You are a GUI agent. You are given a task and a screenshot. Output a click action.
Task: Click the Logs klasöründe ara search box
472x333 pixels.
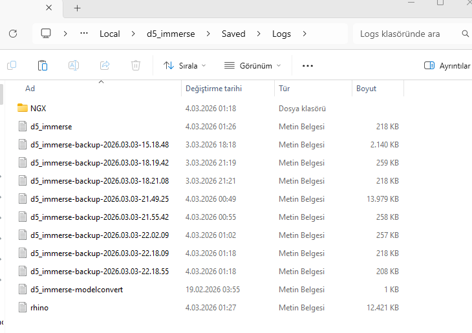click(407, 34)
